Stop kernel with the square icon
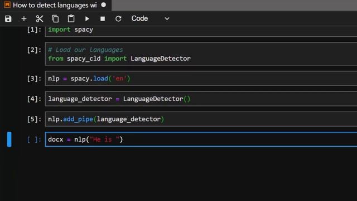This screenshot has height=201, width=357. pos(103,18)
